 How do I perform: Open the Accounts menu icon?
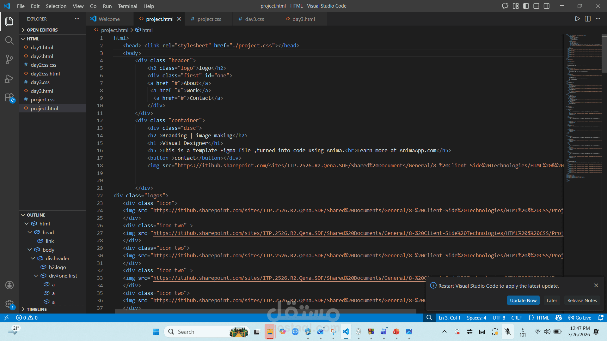[x=9, y=285]
